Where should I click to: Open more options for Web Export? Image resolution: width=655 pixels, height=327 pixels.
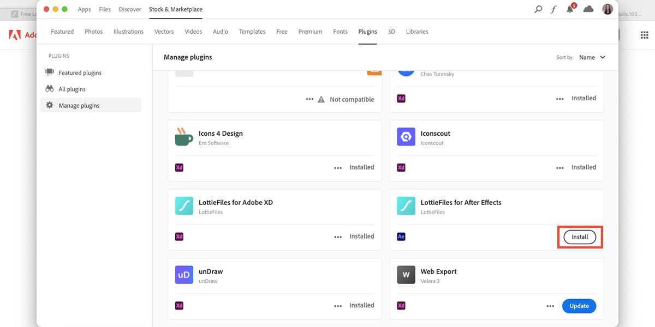point(550,306)
